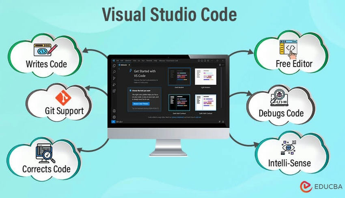Viewport: 345px width, 198px height.
Task: Click the feedback icon in the status bar
Action: (x=219, y=122)
